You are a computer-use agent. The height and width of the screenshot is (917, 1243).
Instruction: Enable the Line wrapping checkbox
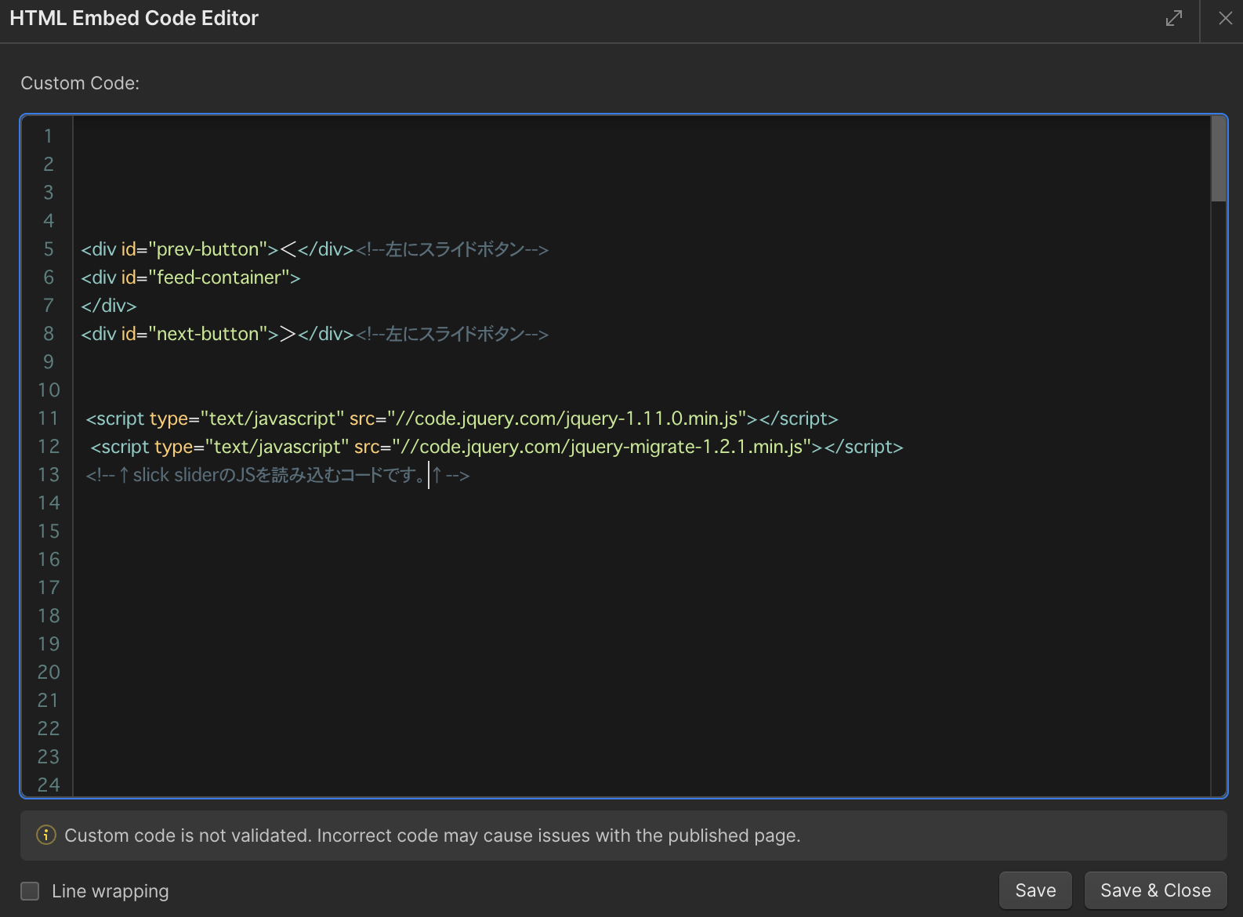pyautogui.click(x=30, y=891)
